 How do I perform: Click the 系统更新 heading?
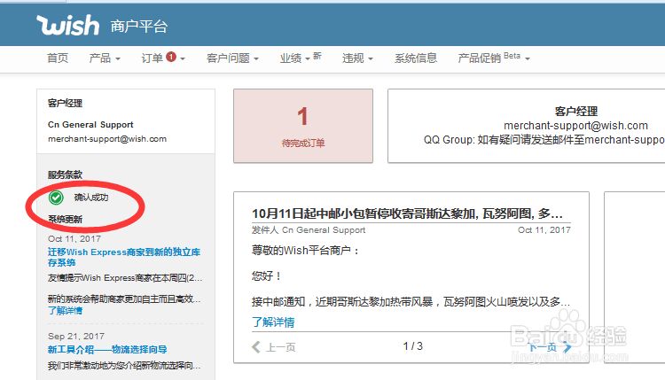coord(65,219)
